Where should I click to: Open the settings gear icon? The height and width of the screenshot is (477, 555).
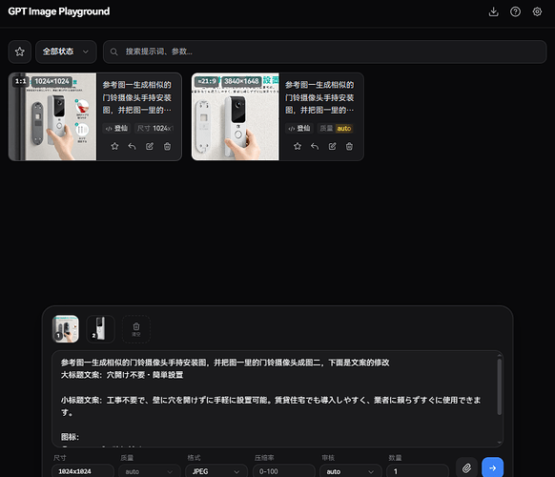537,11
